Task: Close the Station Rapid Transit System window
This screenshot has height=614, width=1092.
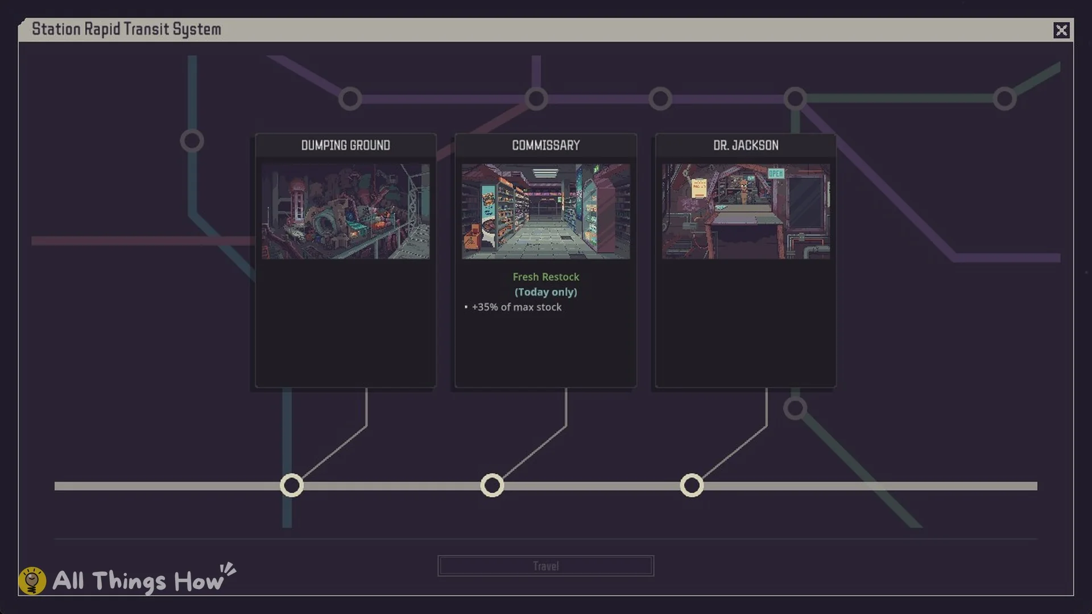Action: click(1061, 30)
